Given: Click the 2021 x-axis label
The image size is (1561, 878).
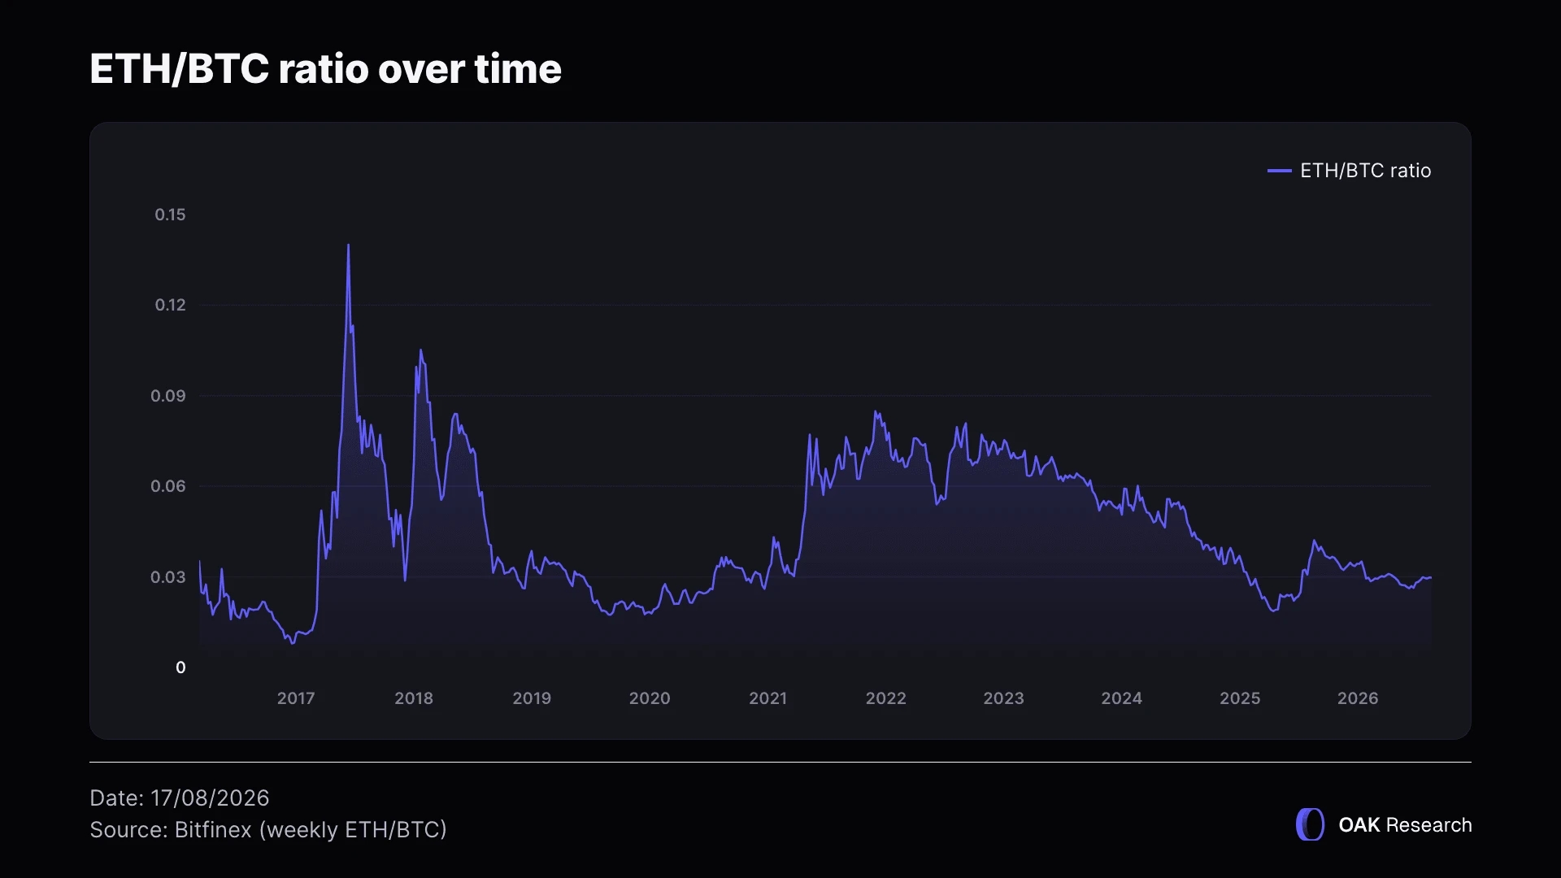Looking at the screenshot, I should tap(767, 698).
